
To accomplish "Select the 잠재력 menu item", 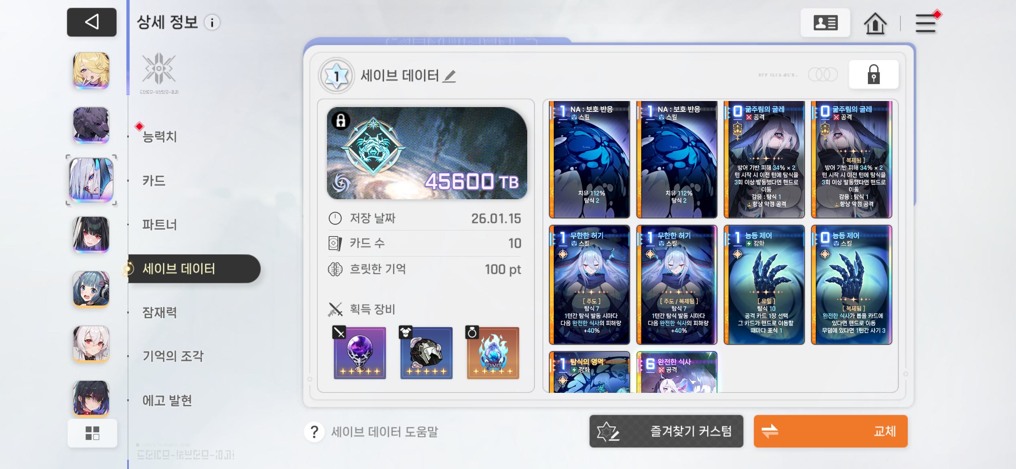I will point(160,313).
